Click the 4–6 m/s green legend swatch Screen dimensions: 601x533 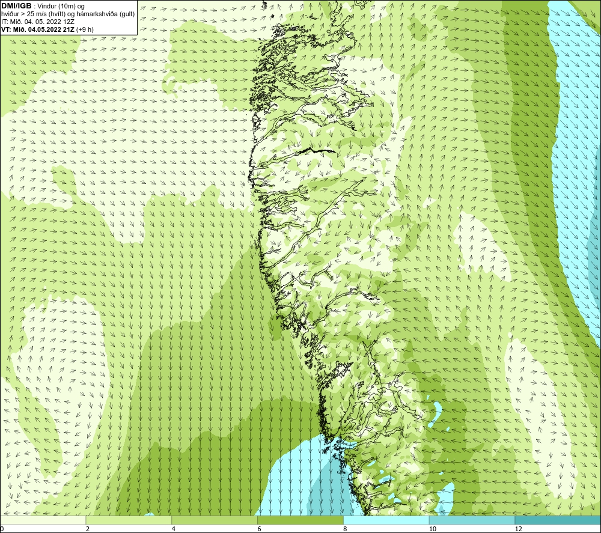pyautogui.click(x=215, y=520)
